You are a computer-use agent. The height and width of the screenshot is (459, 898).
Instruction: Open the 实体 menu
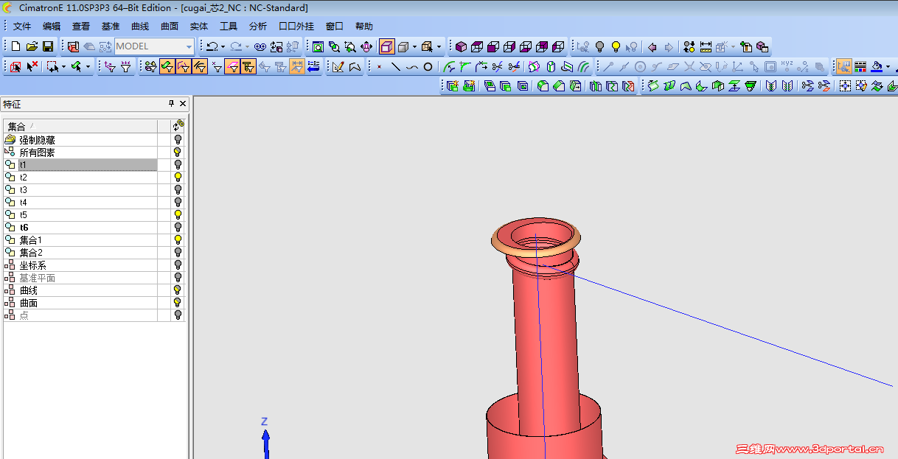[x=199, y=27]
